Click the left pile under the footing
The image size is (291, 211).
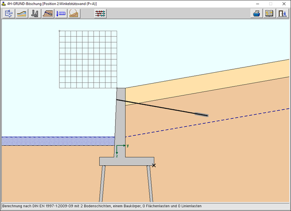(103, 184)
